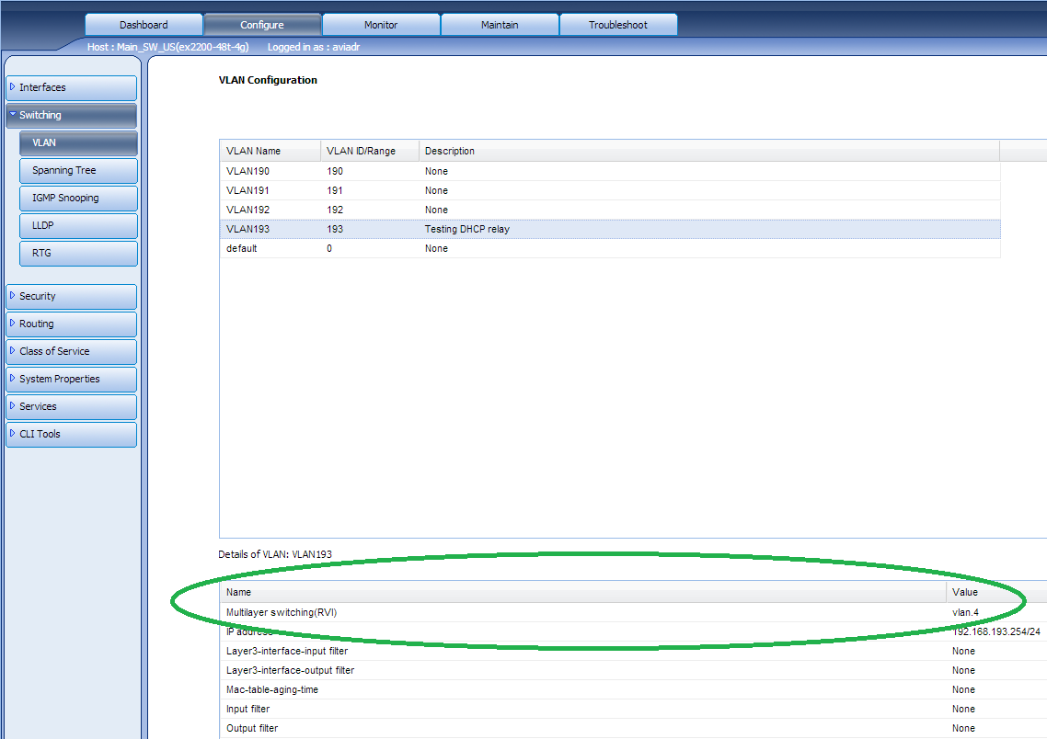
Task: Expand the System Properties arrow
Action: click(x=12, y=378)
